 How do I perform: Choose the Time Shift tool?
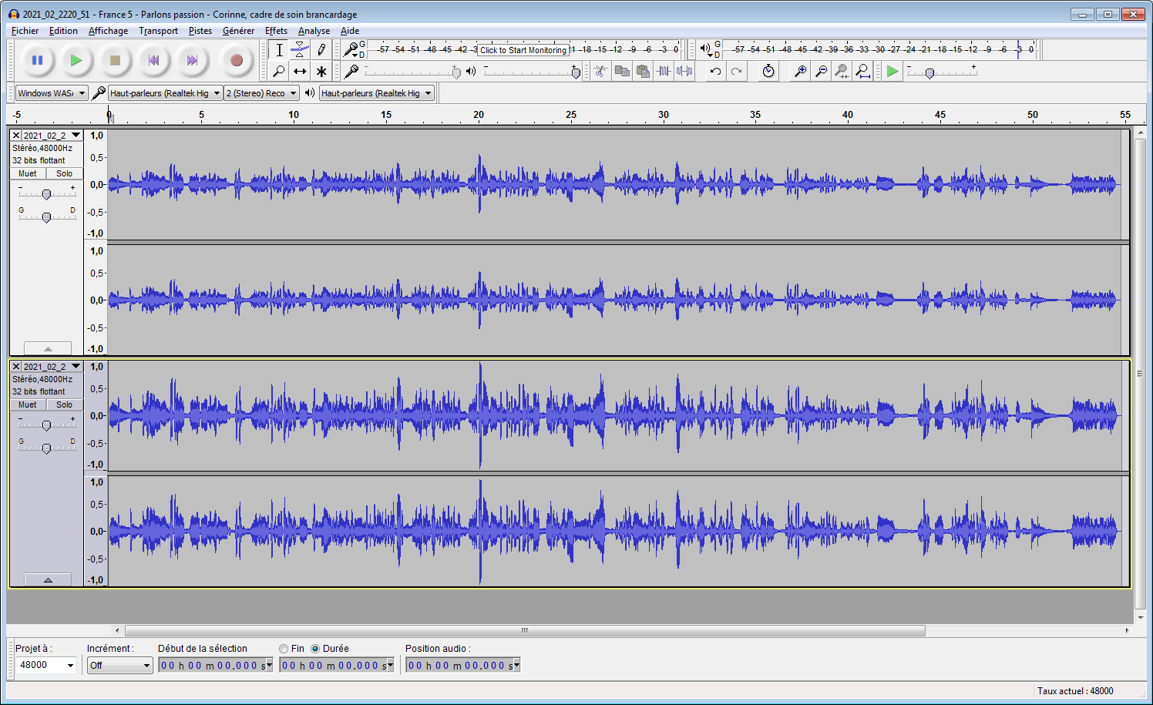[300, 72]
